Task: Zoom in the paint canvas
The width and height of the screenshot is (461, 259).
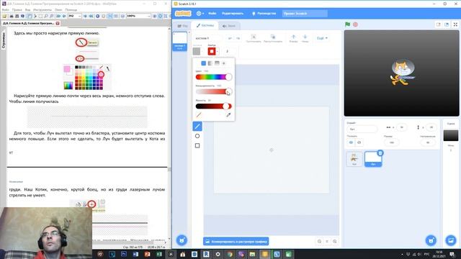Action: pyautogui.click(x=334, y=242)
